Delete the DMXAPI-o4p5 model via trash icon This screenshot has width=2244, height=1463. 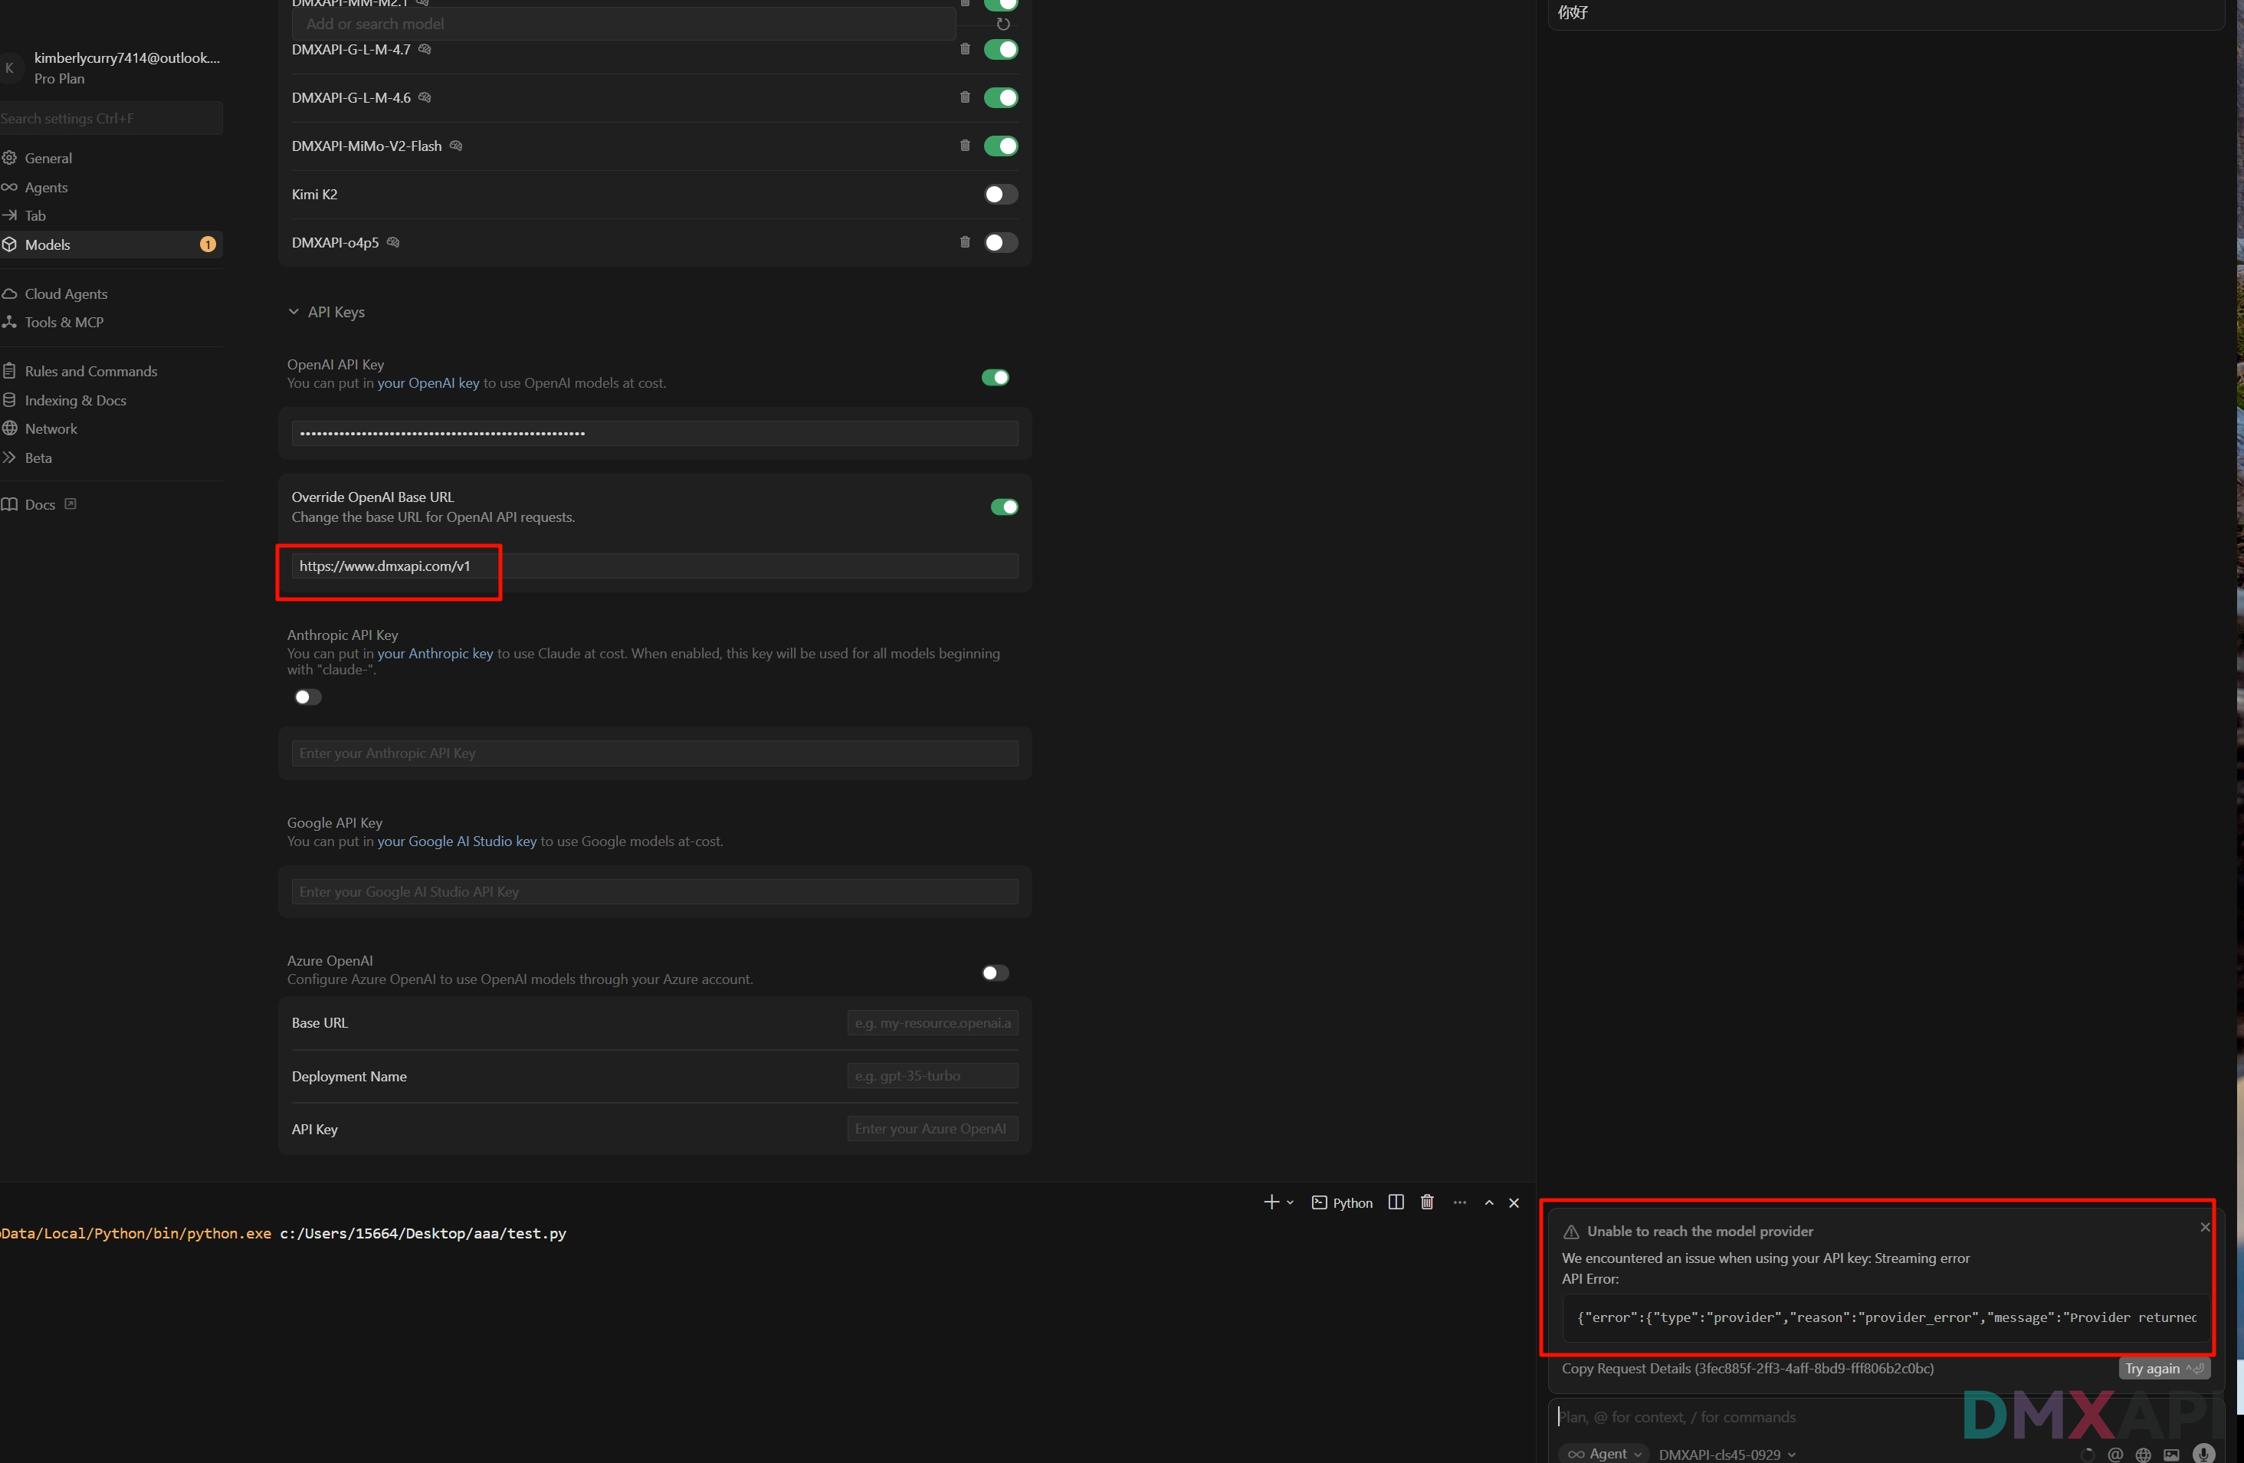pyautogui.click(x=965, y=242)
